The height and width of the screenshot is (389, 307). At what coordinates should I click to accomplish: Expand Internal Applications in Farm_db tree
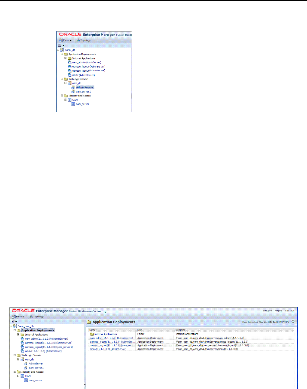[66, 58]
